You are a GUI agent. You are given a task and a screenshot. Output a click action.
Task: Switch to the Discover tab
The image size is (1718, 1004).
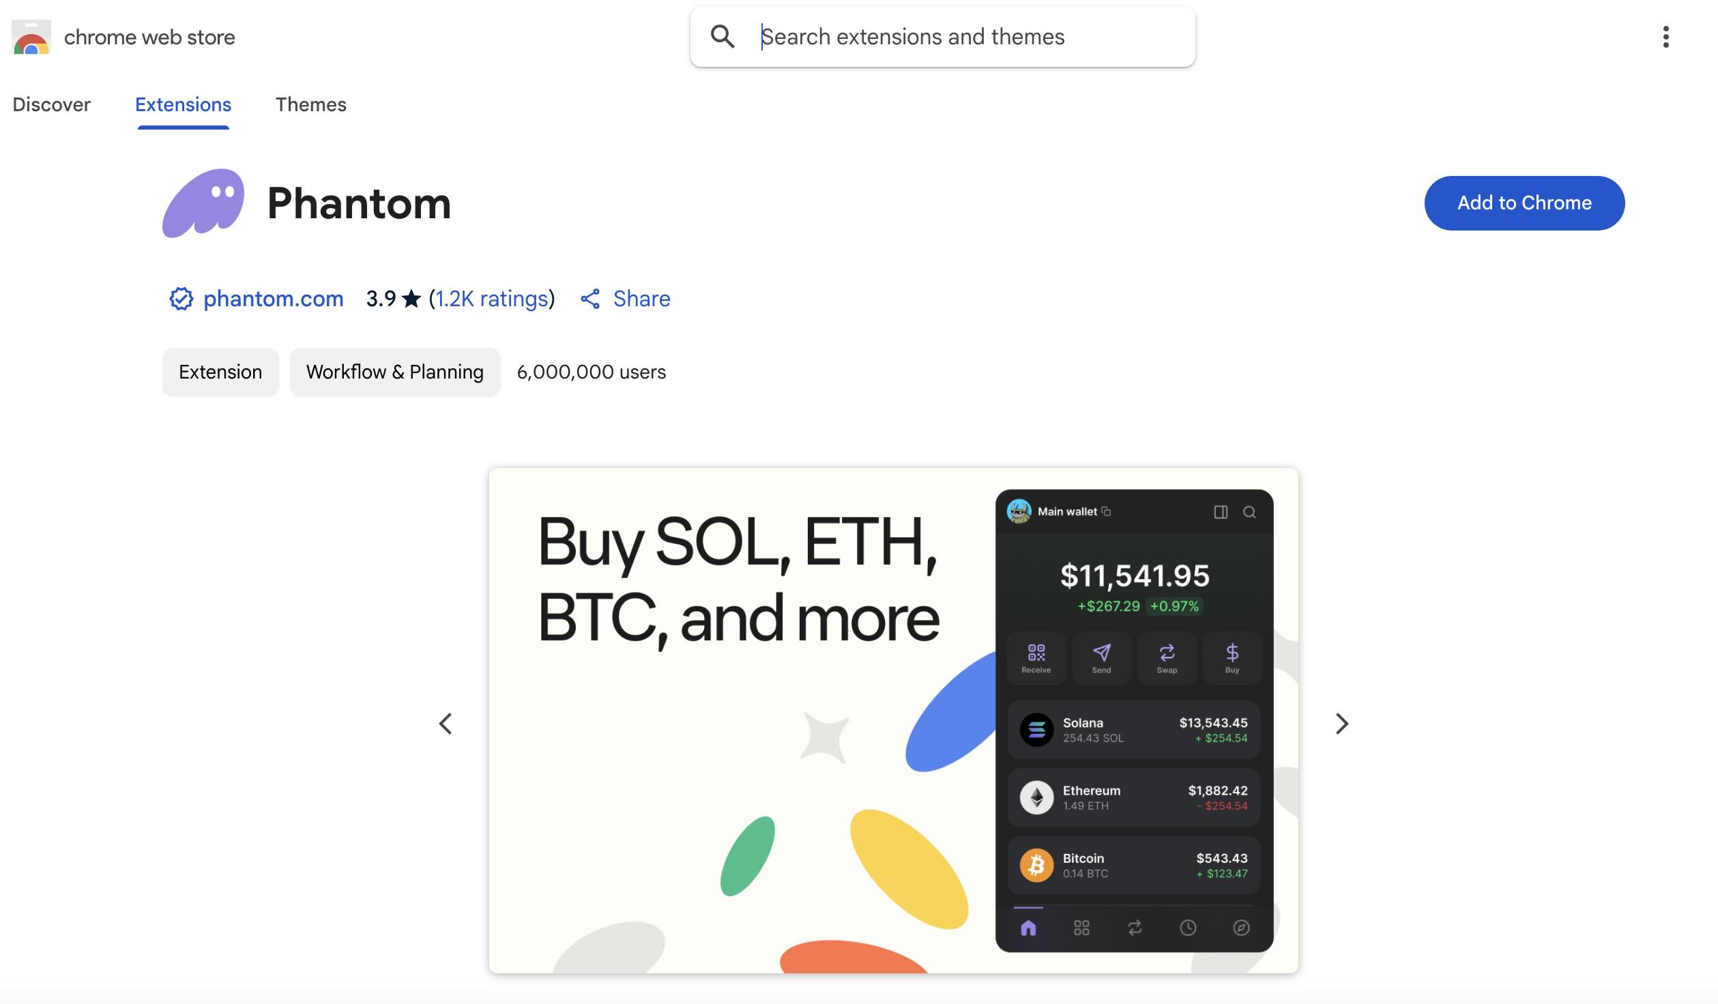[51, 104]
